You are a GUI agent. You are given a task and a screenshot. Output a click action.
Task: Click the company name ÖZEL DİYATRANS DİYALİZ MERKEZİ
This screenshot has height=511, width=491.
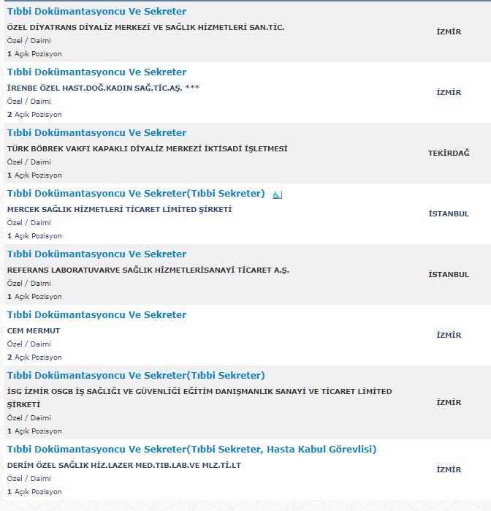coord(145,27)
